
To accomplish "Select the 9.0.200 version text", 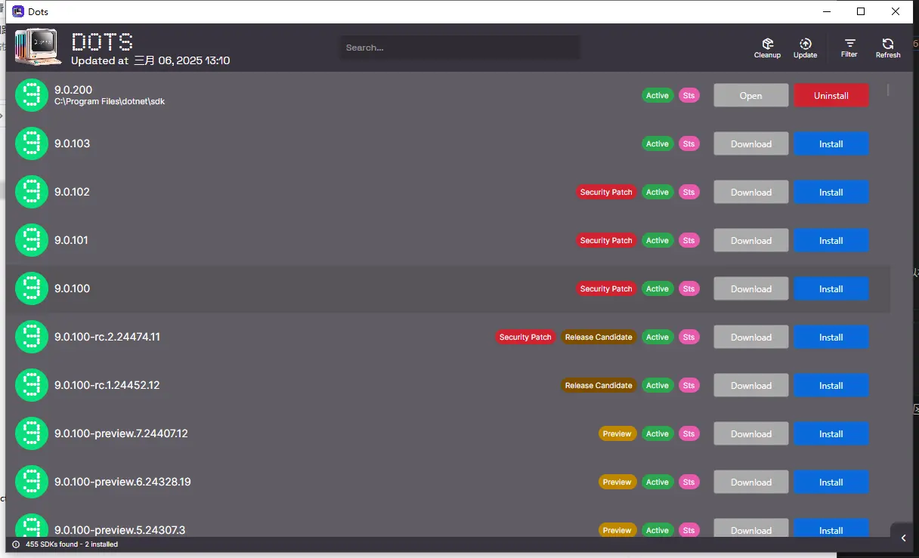I will (73, 90).
